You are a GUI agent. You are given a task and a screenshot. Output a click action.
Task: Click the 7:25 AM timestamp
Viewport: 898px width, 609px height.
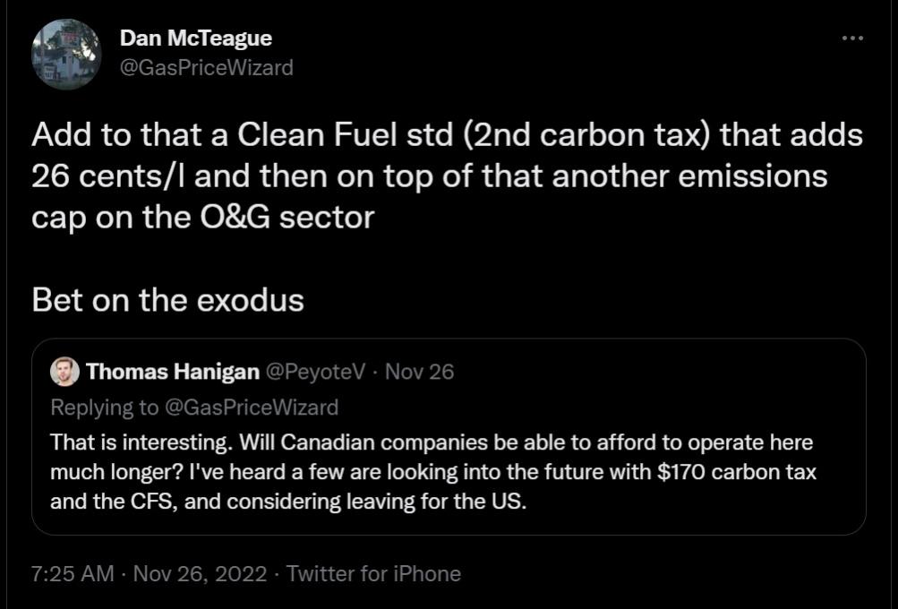tap(73, 573)
